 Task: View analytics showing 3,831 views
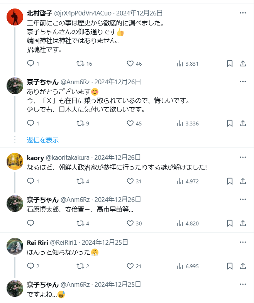pyautogui.click(x=180, y=64)
